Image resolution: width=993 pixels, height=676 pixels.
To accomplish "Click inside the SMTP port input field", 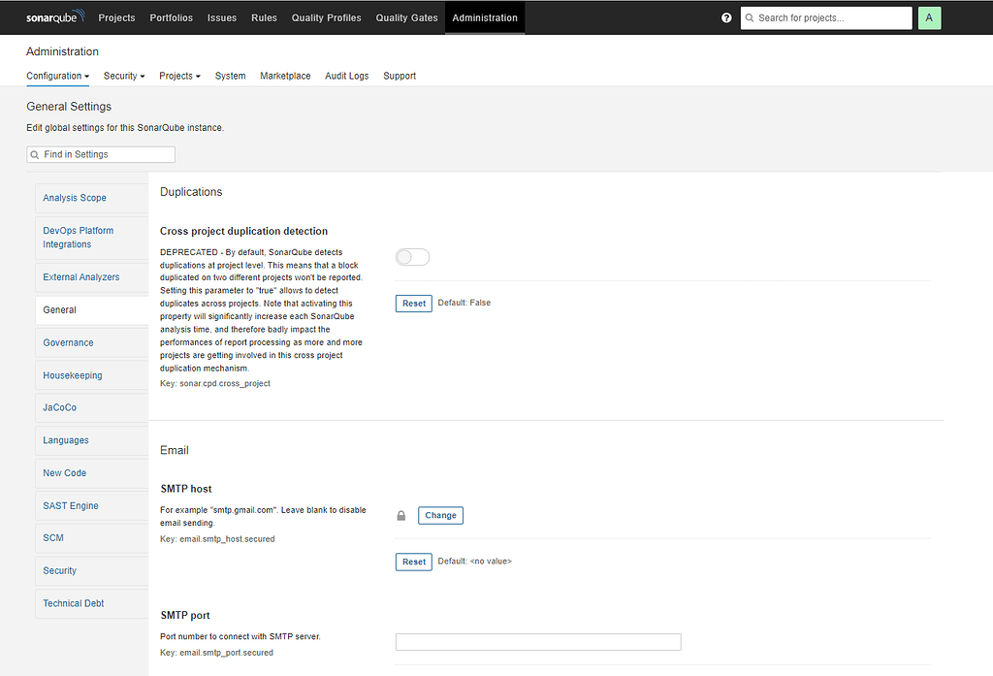I will point(537,641).
